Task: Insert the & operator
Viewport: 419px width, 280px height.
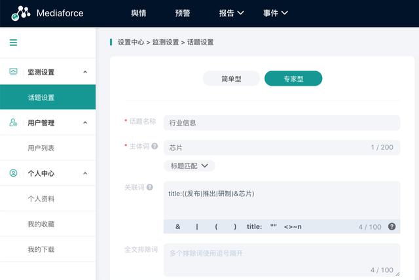Action: [177, 226]
